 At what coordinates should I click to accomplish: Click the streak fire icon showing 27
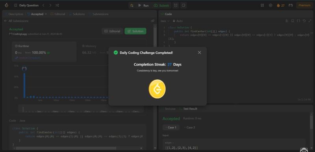pos(281,5)
